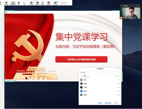This screenshot has height=109, width=142.
Task: Click the red End Sharing button
Action: tap(64, 3)
